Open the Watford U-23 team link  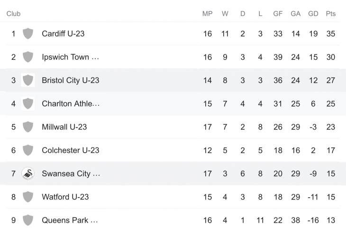click(65, 197)
